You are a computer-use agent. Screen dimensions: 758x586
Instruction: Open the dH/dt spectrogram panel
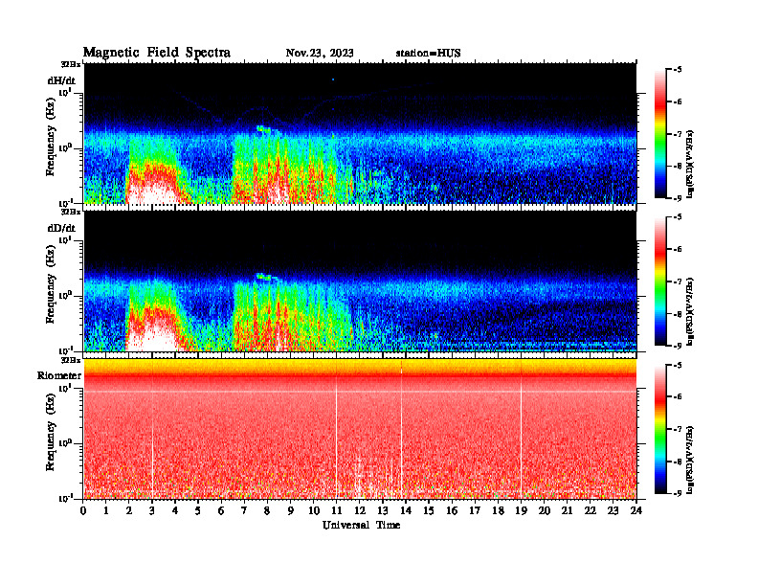[x=360, y=133]
